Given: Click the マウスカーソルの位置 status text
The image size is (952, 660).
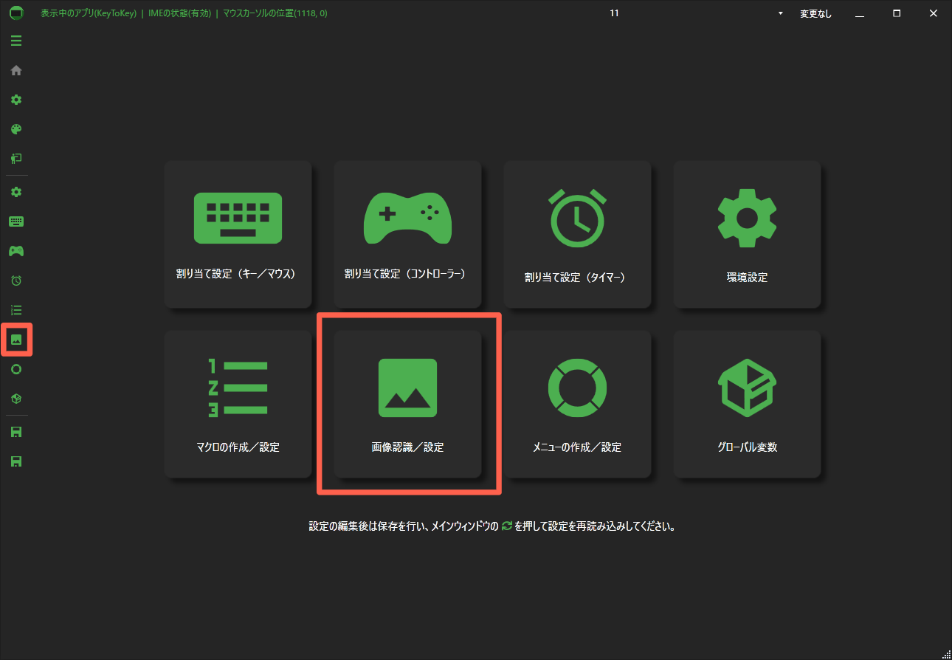Looking at the screenshot, I should tap(275, 13).
